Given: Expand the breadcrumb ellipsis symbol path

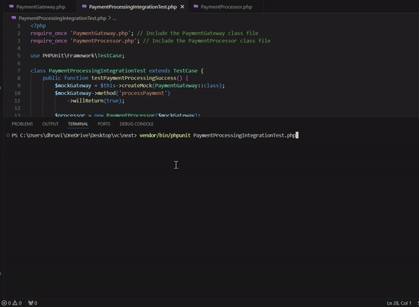Looking at the screenshot, I should click(x=115, y=17).
